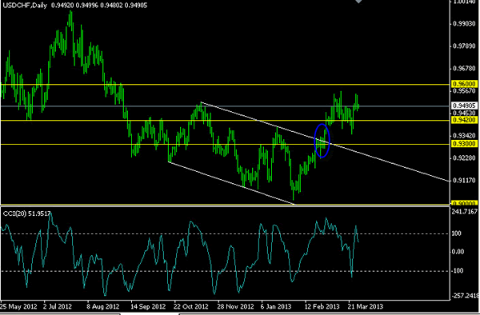The height and width of the screenshot is (315, 480).
Task: Select the blue ellipse drawn on the chart
Action: point(322,141)
